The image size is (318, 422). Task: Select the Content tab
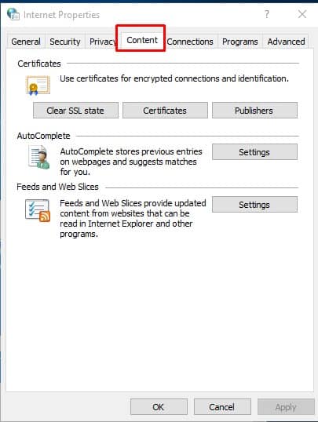click(142, 40)
